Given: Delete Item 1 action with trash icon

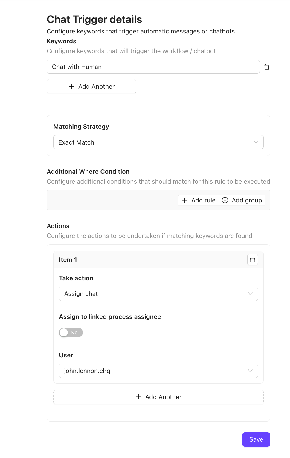Looking at the screenshot, I should point(252,260).
